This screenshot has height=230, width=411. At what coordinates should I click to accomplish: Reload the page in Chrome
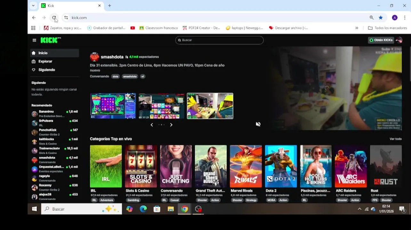(x=54, y=18)
